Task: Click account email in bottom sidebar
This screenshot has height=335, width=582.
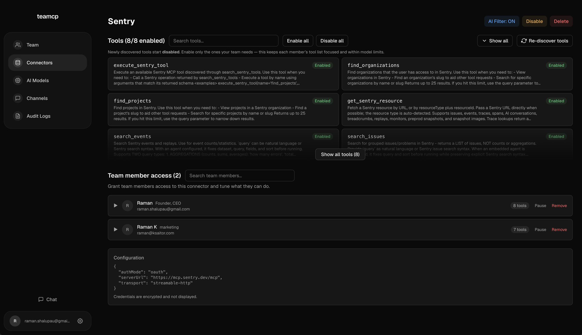Action: [x=47, y=321]
